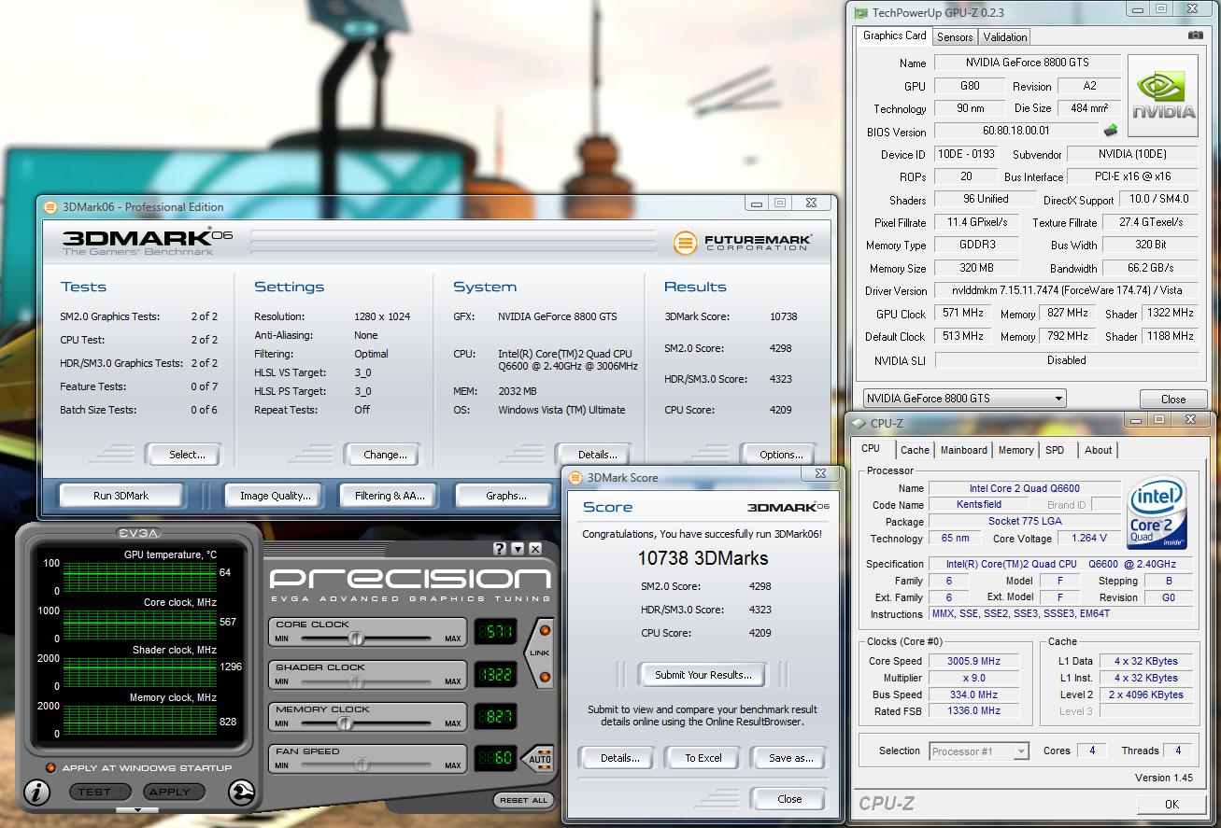The image size is (1221, 828).
Task: Click the GPU temperature graph in Precision
Action: (x=138, y=576)
